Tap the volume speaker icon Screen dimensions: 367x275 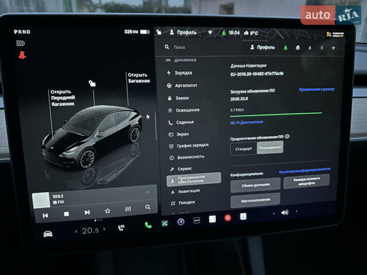[x=284, y=213]
